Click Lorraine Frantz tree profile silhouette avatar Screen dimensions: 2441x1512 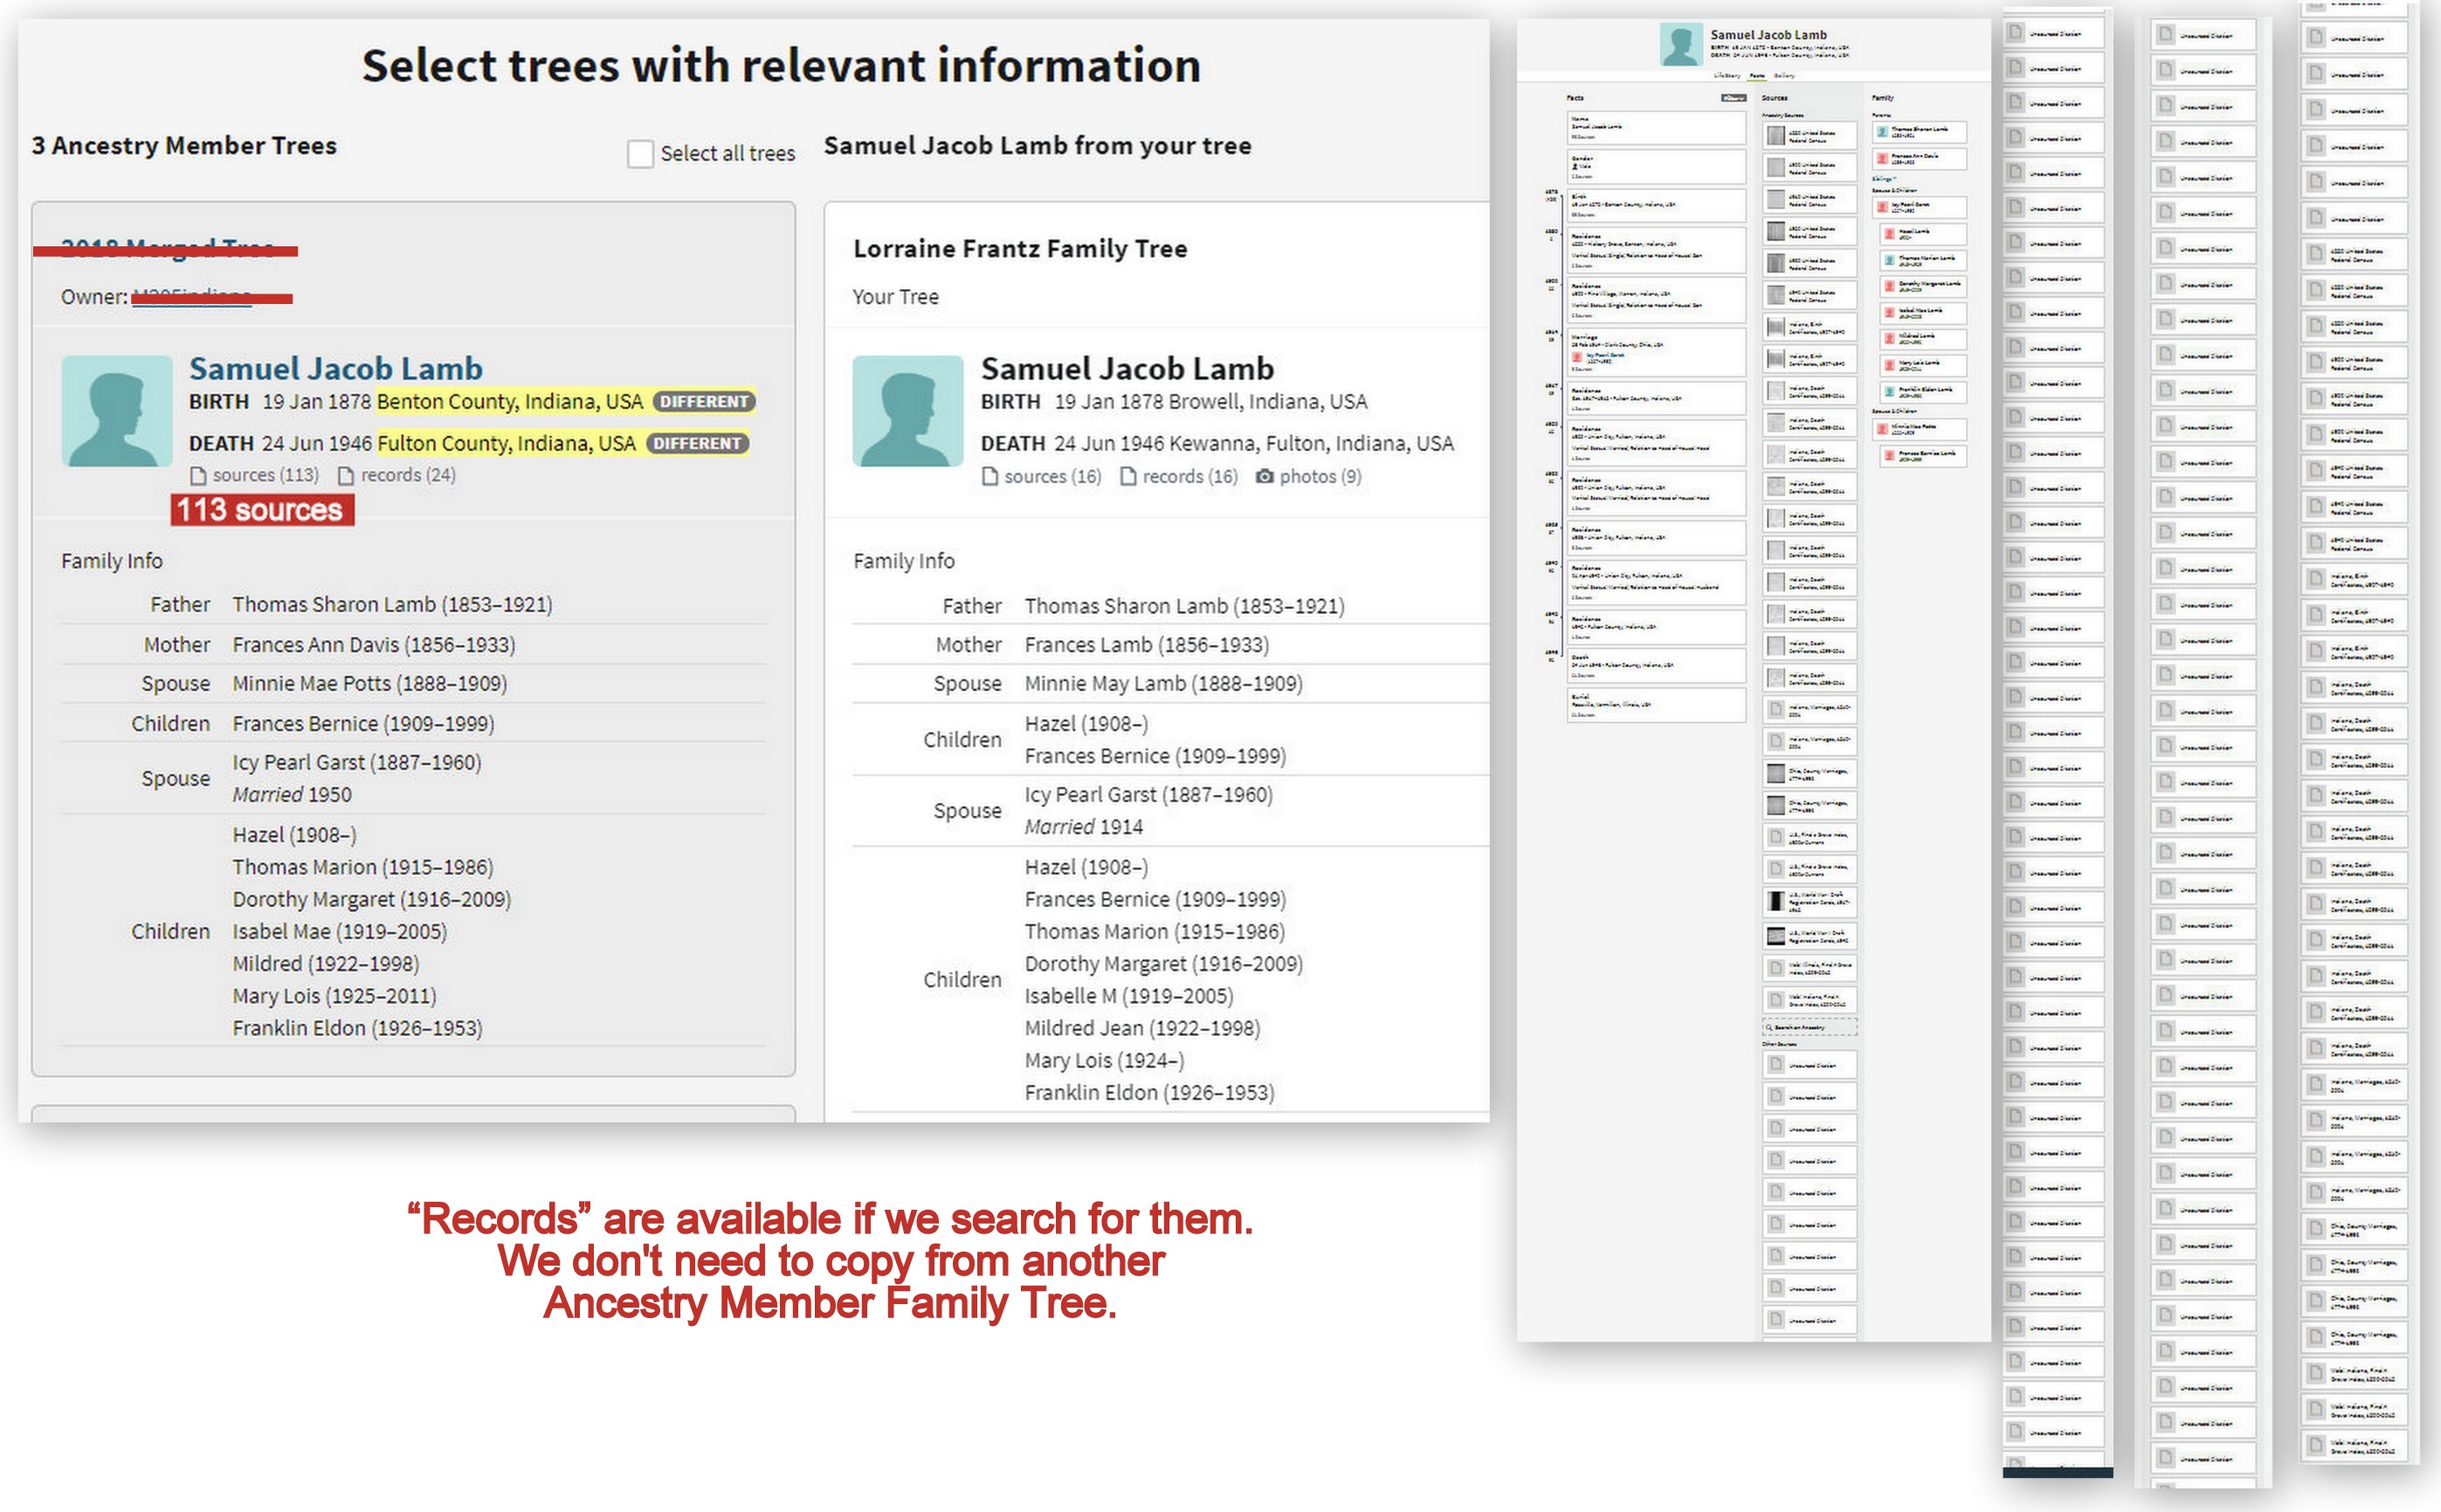[x=907, y=411]
